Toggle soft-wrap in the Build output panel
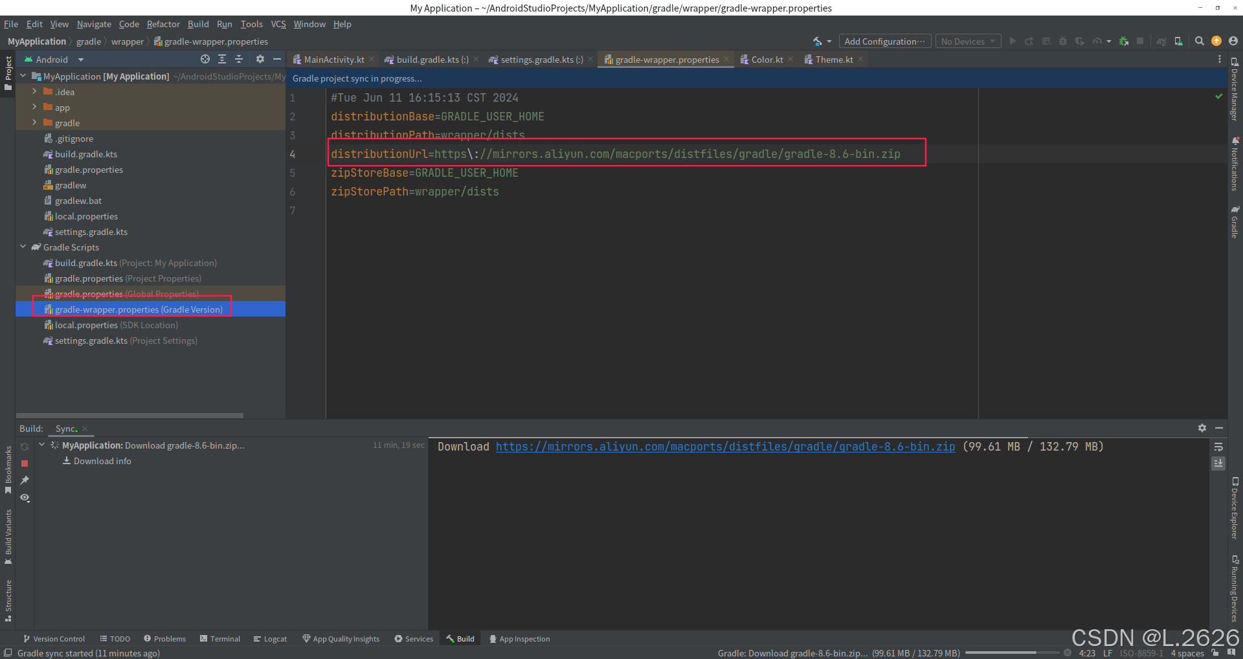 pos(1219,447)
